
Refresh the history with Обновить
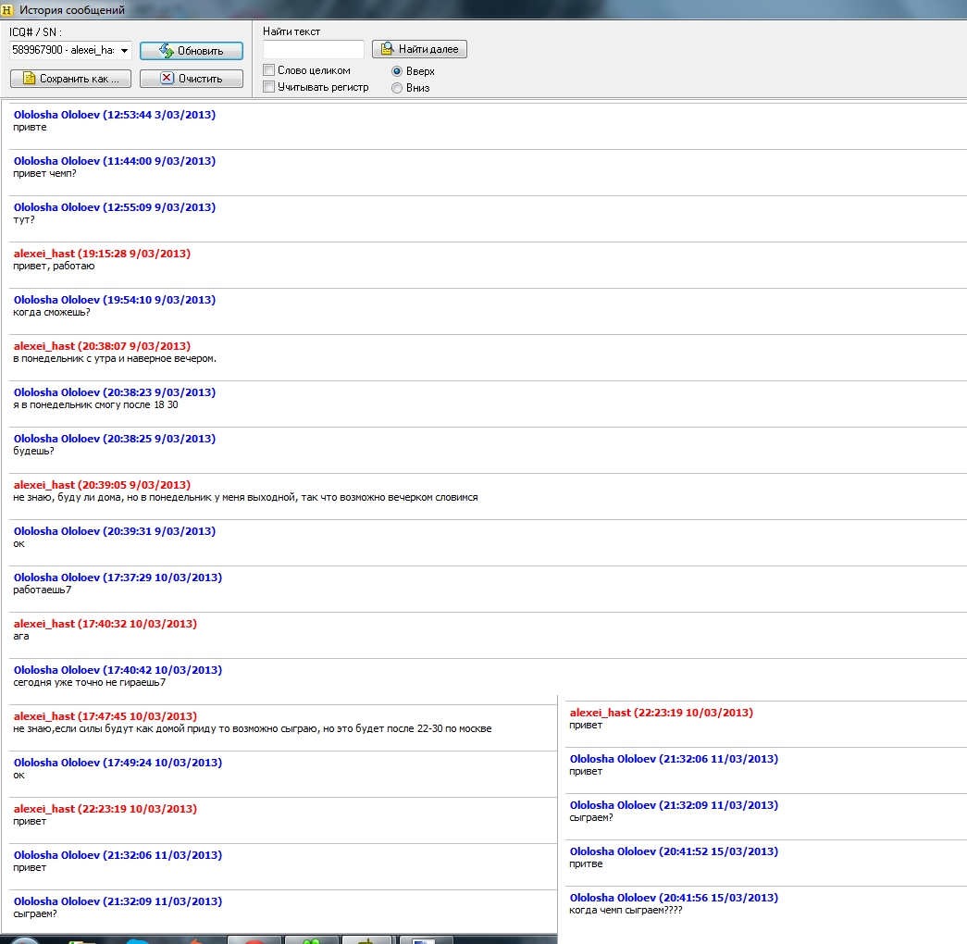tap(192, 51)
